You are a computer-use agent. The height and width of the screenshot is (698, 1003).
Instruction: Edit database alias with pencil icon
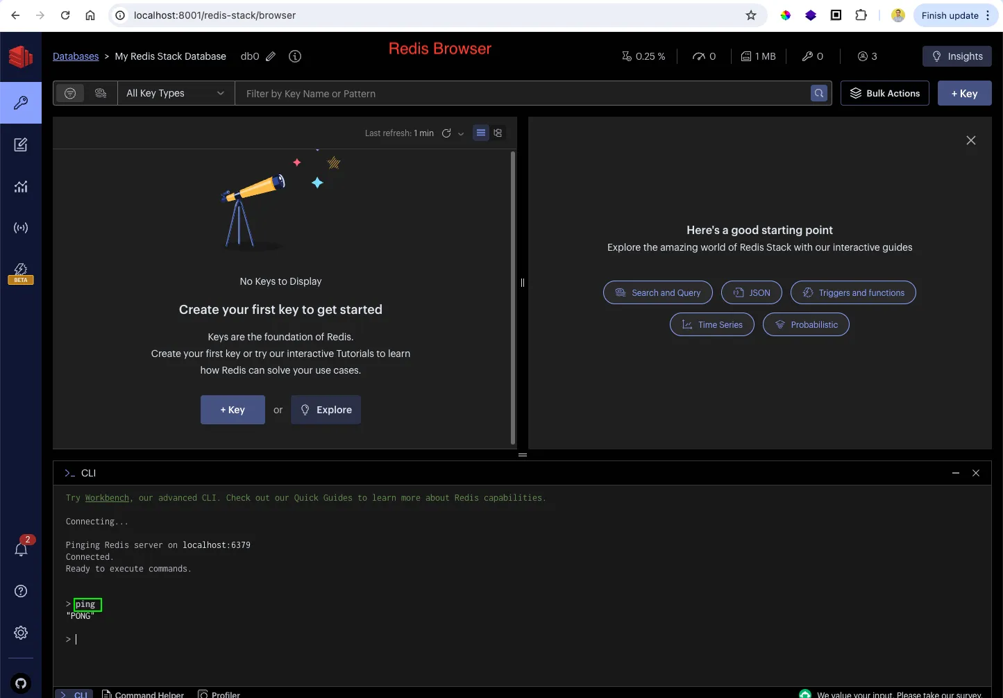(x=271, y=56)
